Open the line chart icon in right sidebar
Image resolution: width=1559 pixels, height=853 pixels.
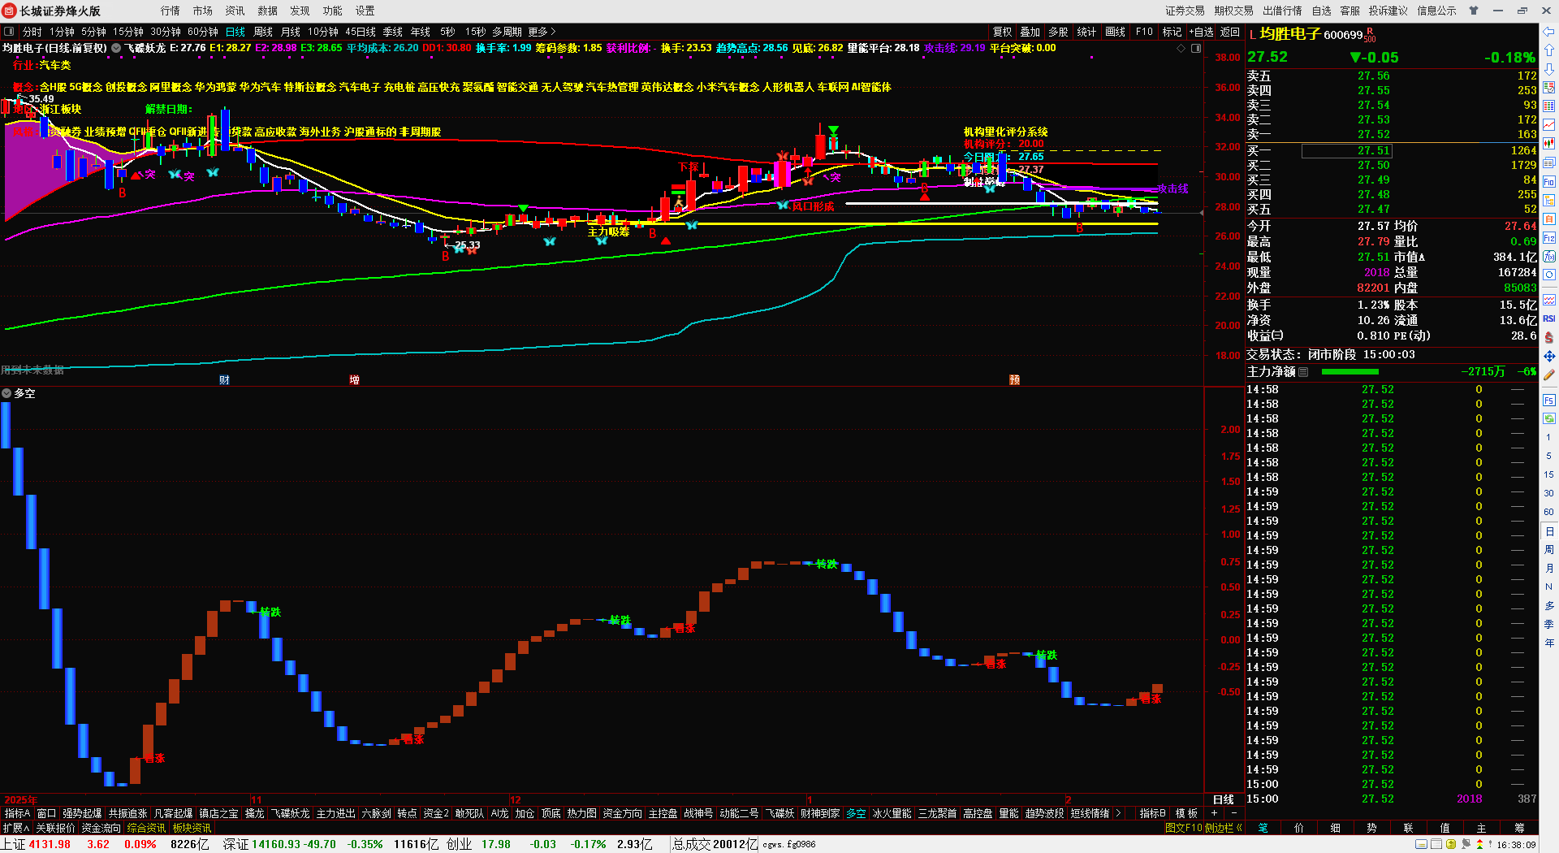(1549, 125)
